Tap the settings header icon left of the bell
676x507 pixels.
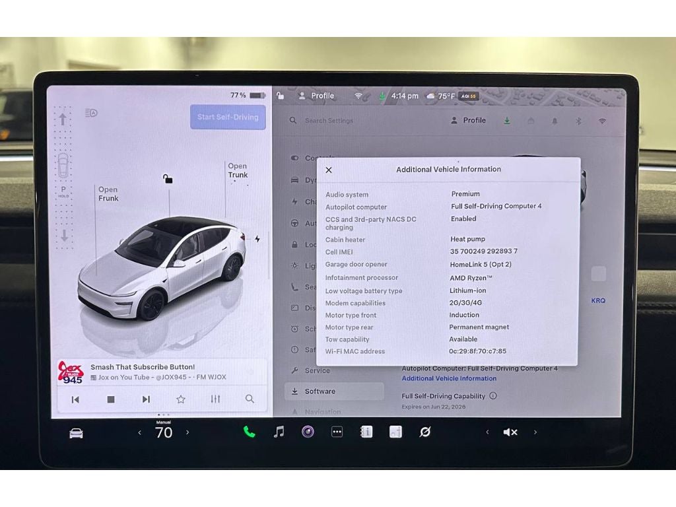[531, 121]
